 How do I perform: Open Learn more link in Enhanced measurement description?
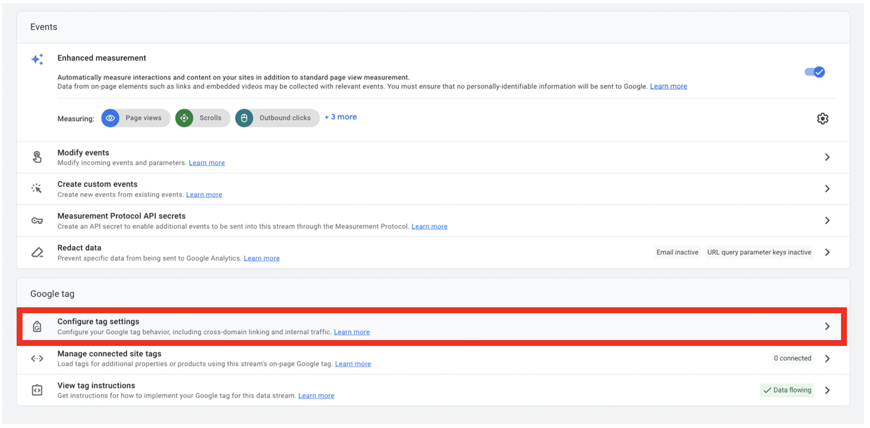[x=669, y=86]
